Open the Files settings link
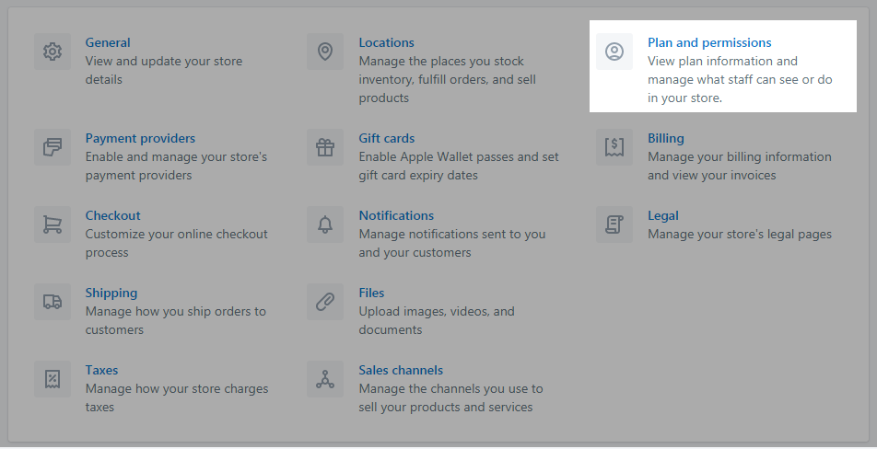The width and height of the screenshot is (877, 449). click(x=371, y=293)
